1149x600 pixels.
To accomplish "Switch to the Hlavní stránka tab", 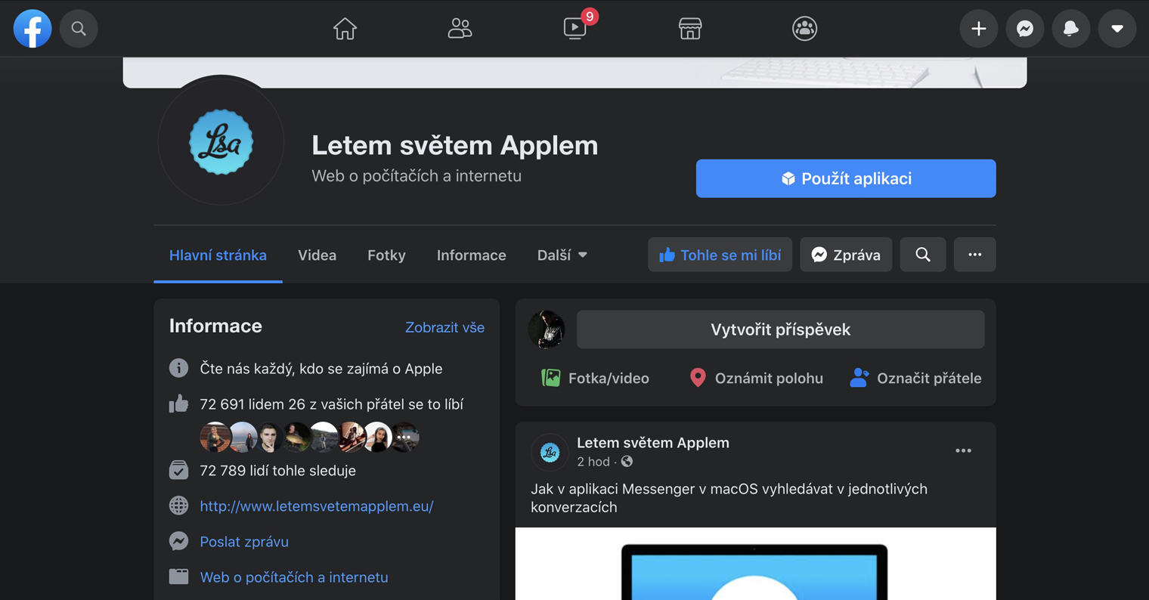I will pyautogui.click(x=218, y=255).
